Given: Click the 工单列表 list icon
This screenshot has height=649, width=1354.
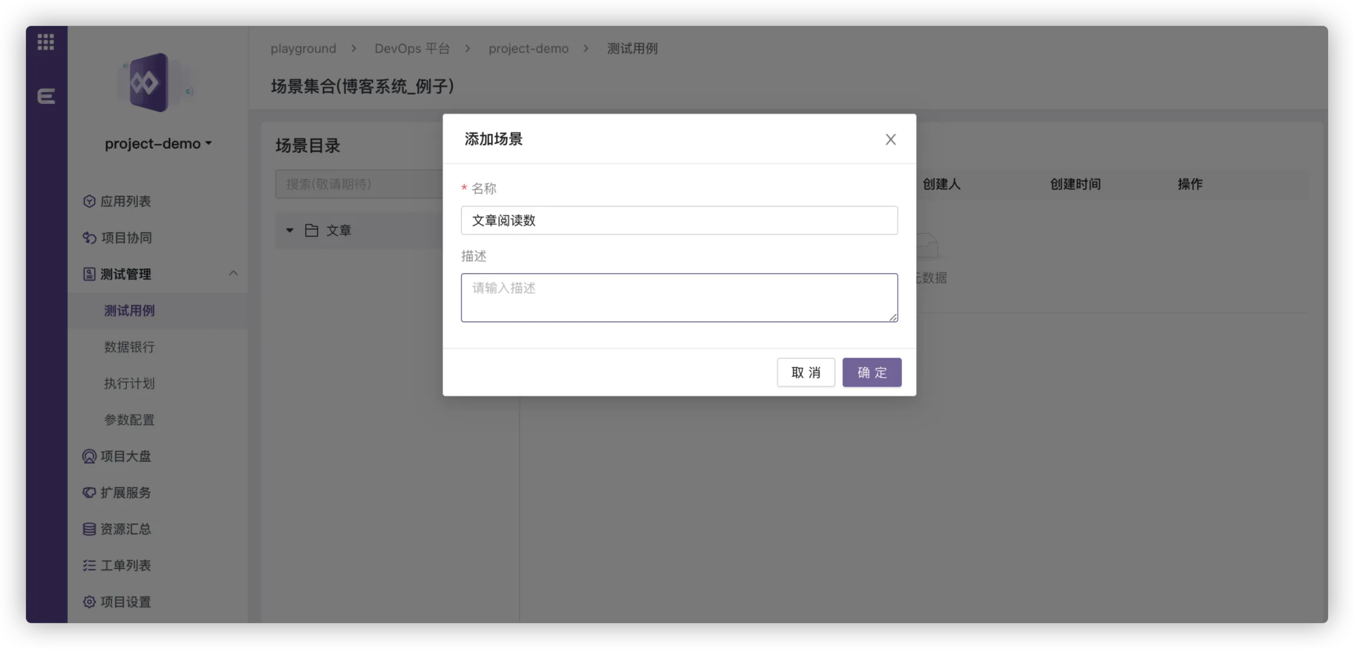Looking at the screenshot, I should tap(89, 566).
